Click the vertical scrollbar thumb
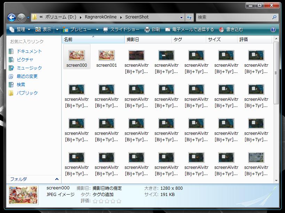This screenshot has width=285, height=213. (276, 73)
